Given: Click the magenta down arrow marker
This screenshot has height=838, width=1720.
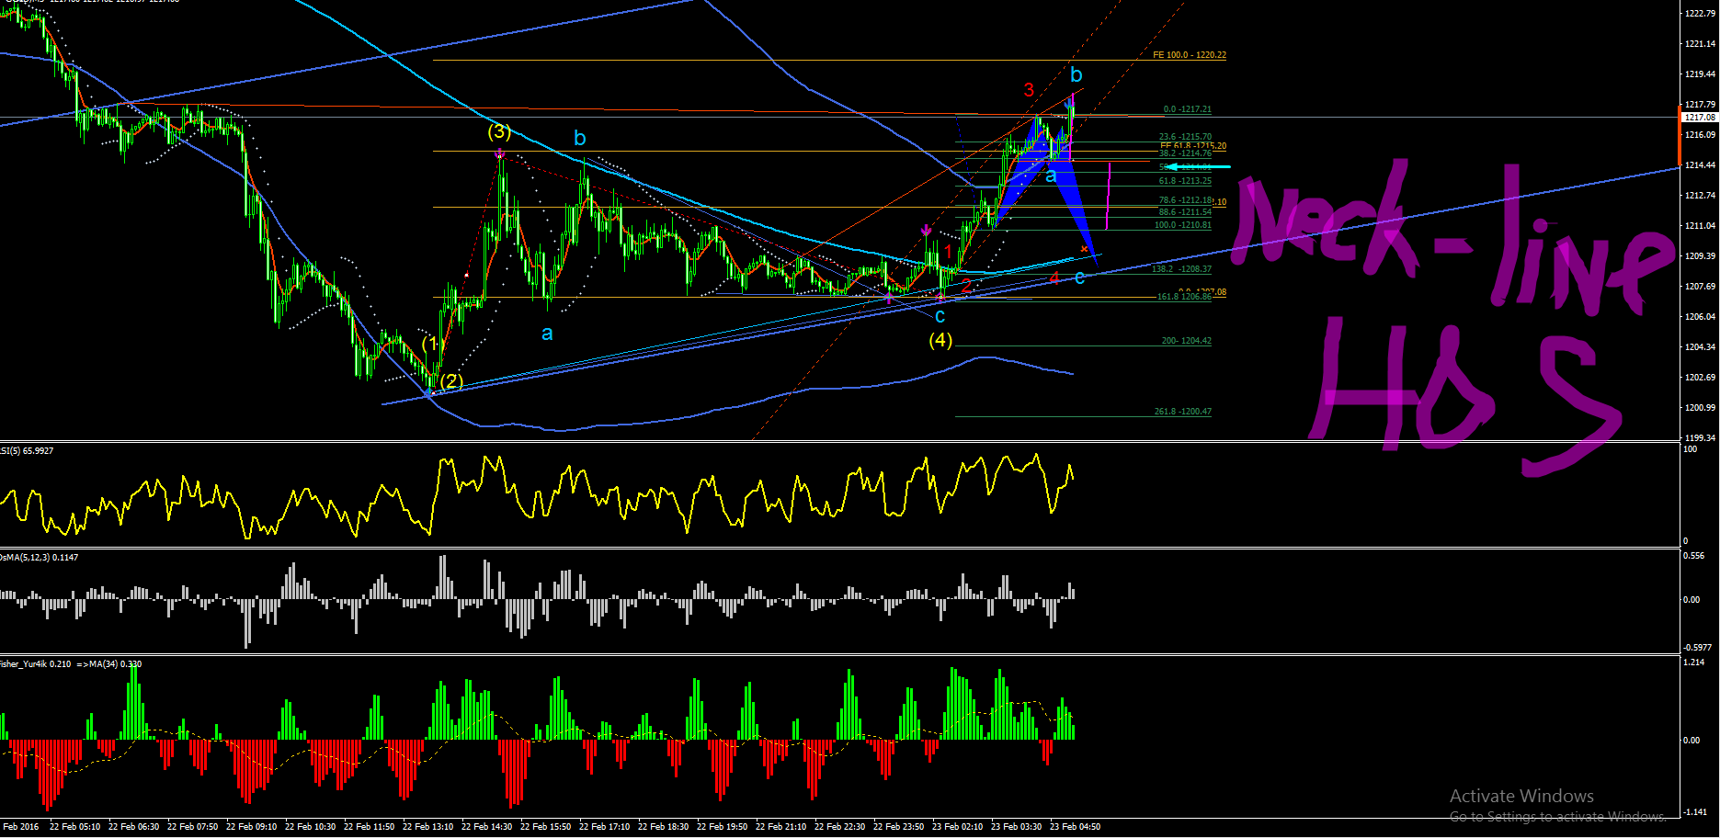Looking at the screenshot, I should point(926,231).
